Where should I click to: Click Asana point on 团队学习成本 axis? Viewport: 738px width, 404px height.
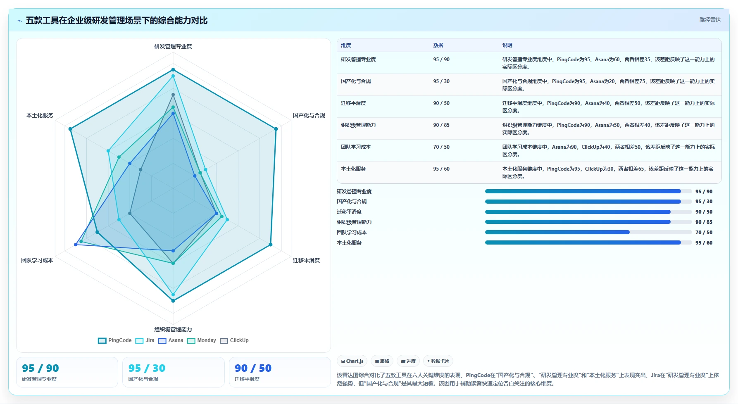click(76, 245)
